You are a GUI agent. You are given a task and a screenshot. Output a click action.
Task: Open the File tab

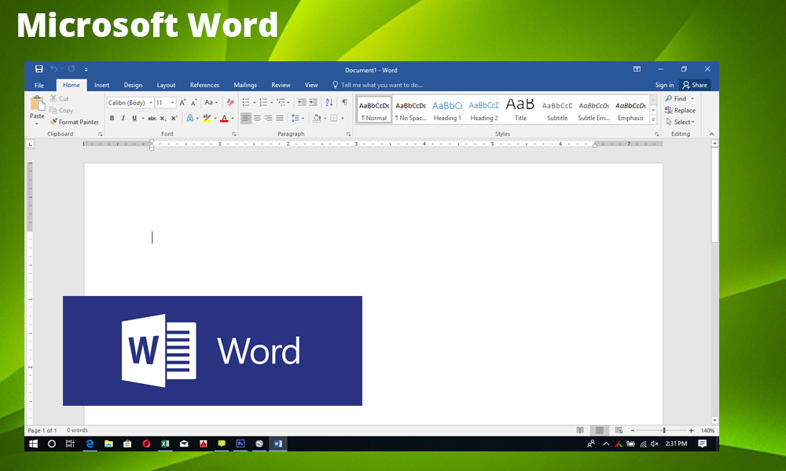coord(39,85)
